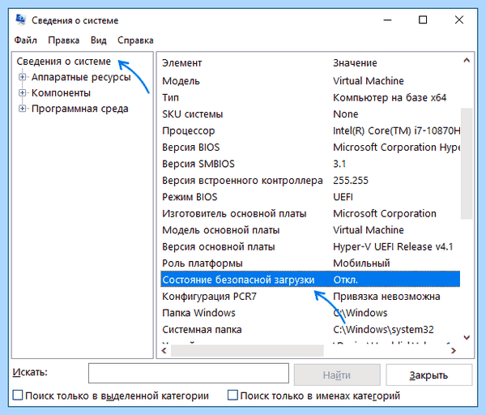Select the Процессор row

(310, 130)
